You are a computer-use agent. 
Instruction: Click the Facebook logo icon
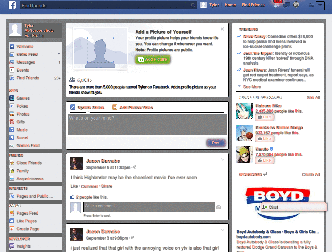[x=12, y=5]
